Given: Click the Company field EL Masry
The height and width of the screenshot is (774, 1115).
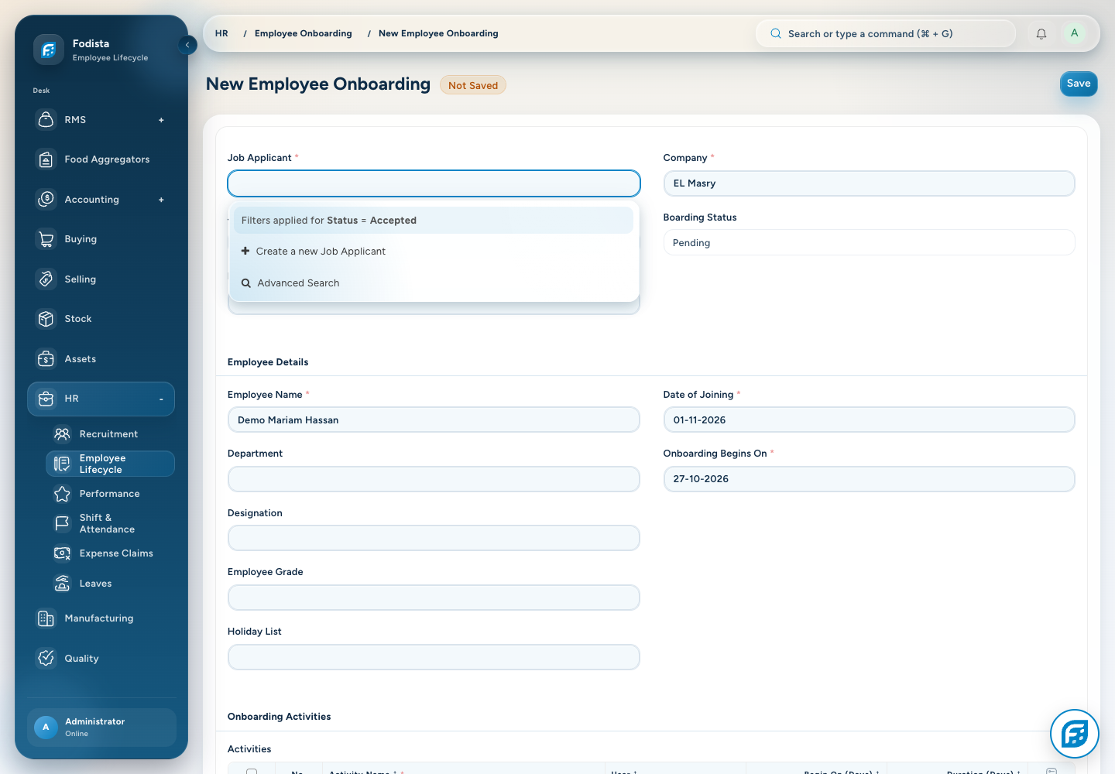Looking at the screenshot, I should [869, 183].
